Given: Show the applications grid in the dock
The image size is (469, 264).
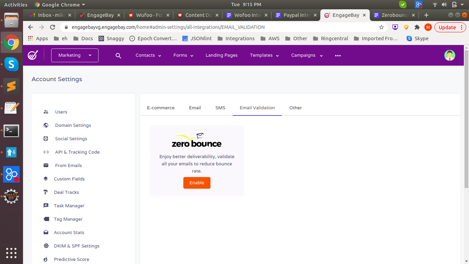Looking at the screenshot, I should point(11,253).
